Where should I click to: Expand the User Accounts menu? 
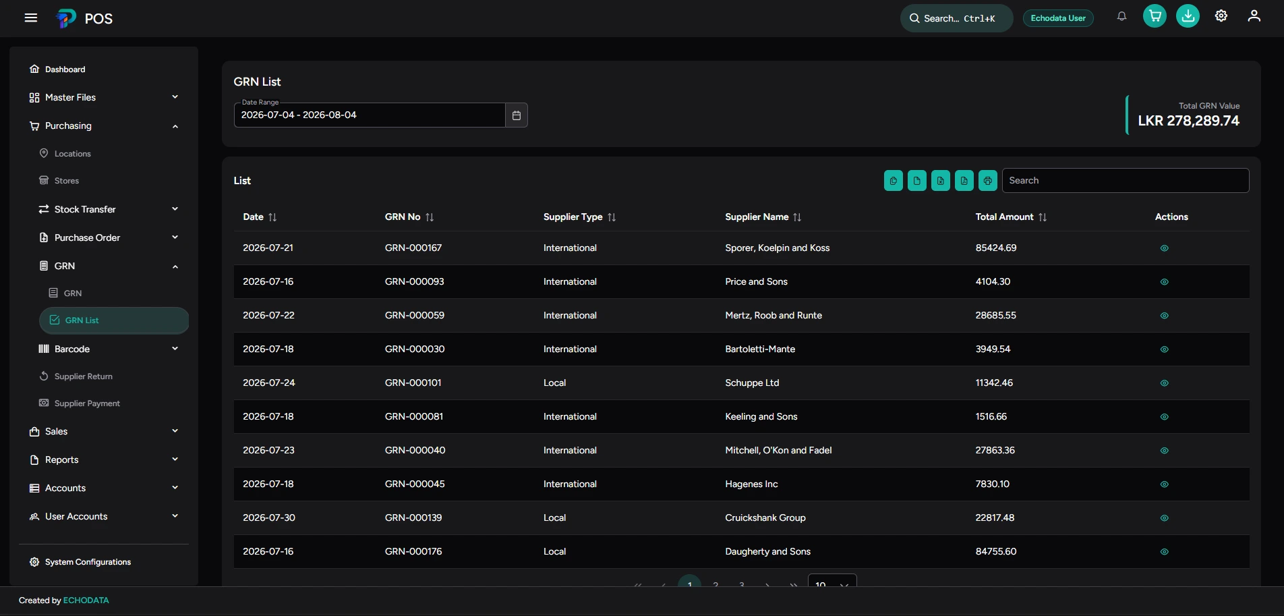(104, 517)
